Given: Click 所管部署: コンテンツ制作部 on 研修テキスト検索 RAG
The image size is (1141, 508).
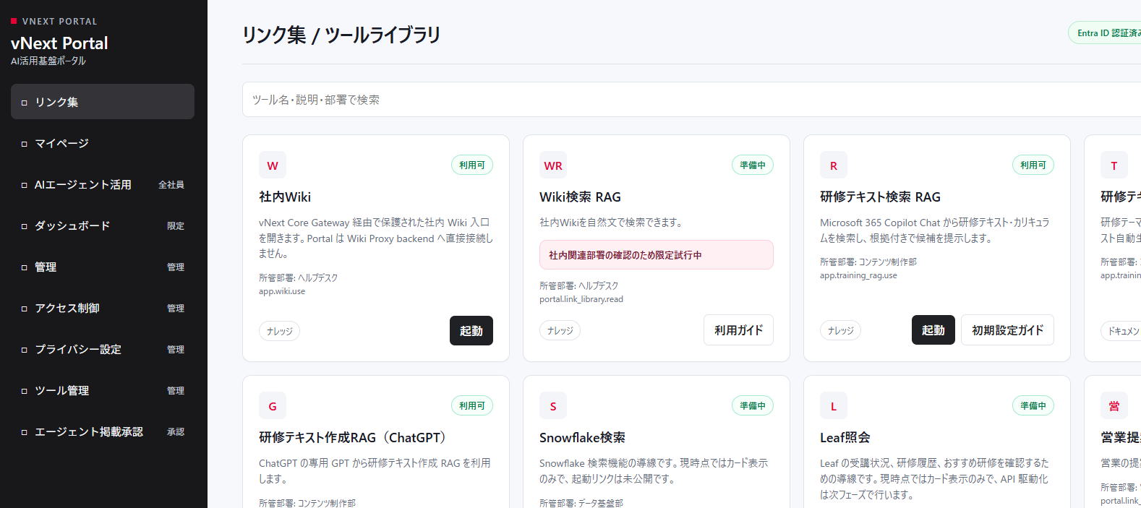Looking at the screenshot, I should pyautogui.click(x=868, y=262).
